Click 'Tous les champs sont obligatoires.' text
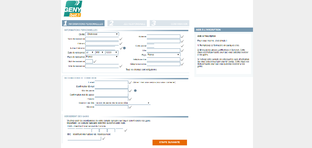This screenshot has height=148, width=312. tap(142, 70)
